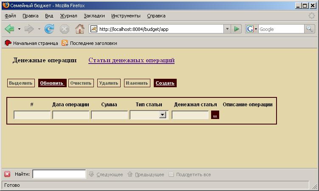This screenshot has height=191, width=319.
Task: Open the Тип статьи dropdown
Action: pos(149,115)
